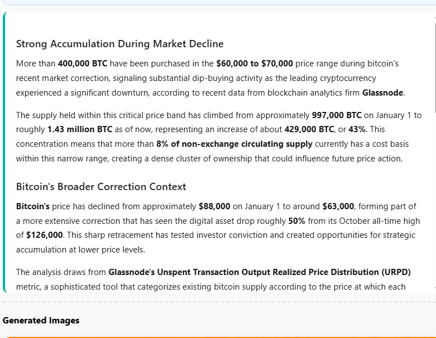Click the bold '43%' percentage
436x338 pixels.
click(341, 130)
